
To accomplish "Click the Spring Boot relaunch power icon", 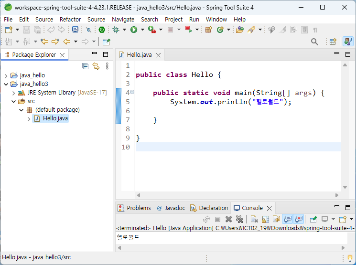I will (102, 30).
